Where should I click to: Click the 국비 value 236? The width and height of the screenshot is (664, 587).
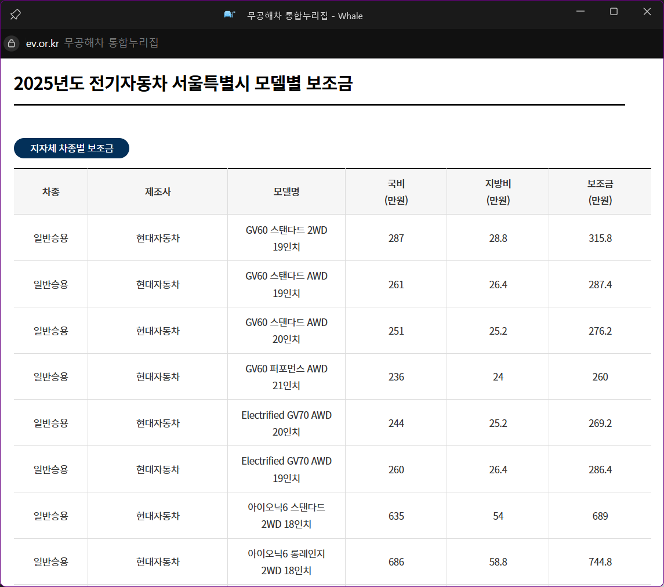point(396,376)
